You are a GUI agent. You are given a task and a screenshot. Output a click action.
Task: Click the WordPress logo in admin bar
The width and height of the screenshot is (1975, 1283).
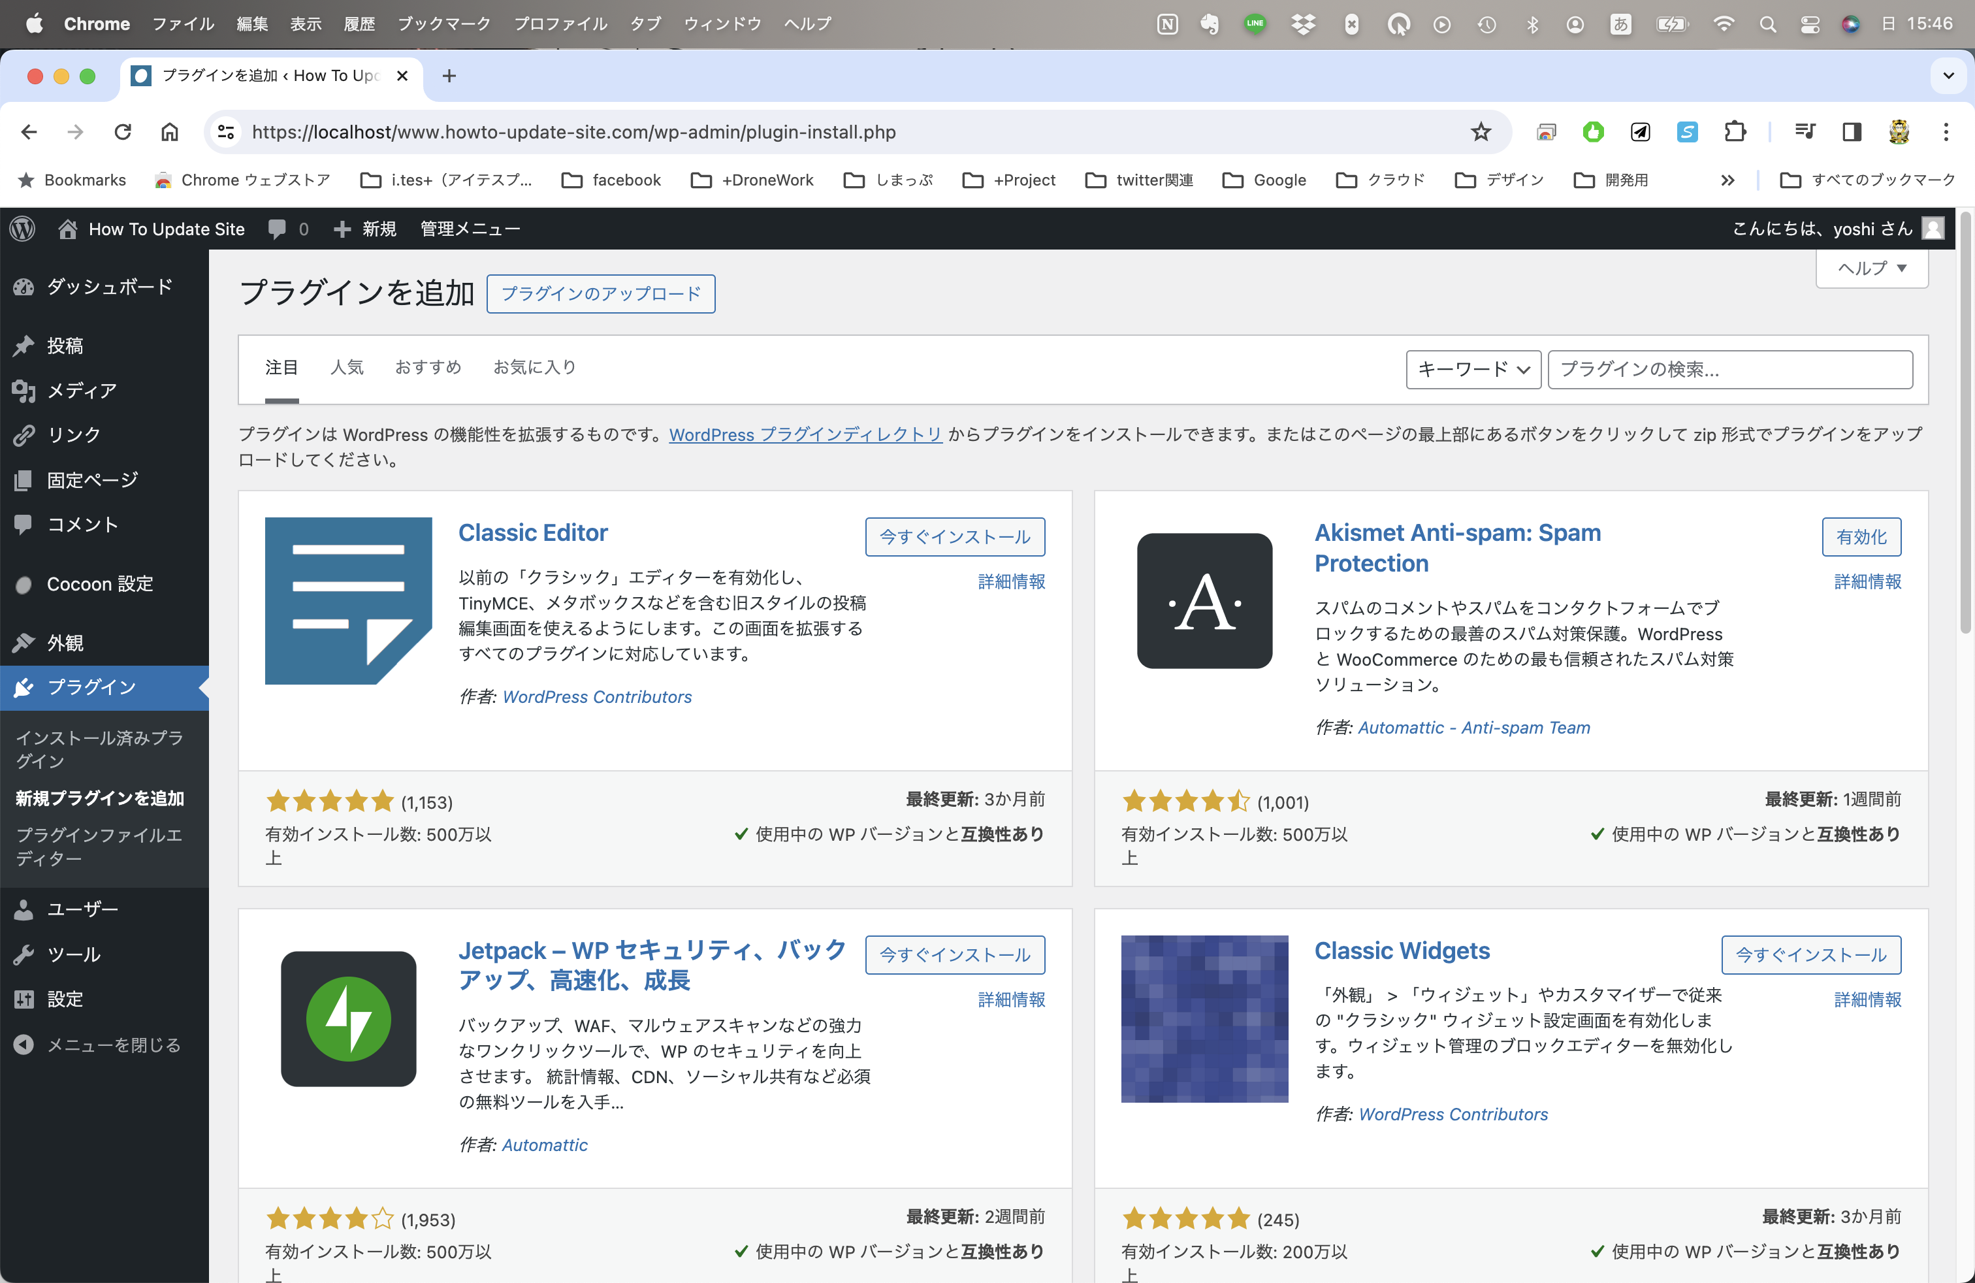pos(22,228)
